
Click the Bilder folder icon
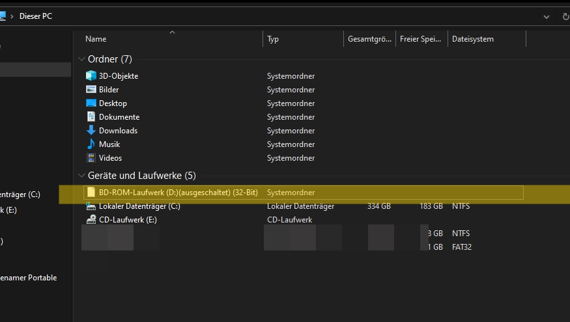(91, 89)
